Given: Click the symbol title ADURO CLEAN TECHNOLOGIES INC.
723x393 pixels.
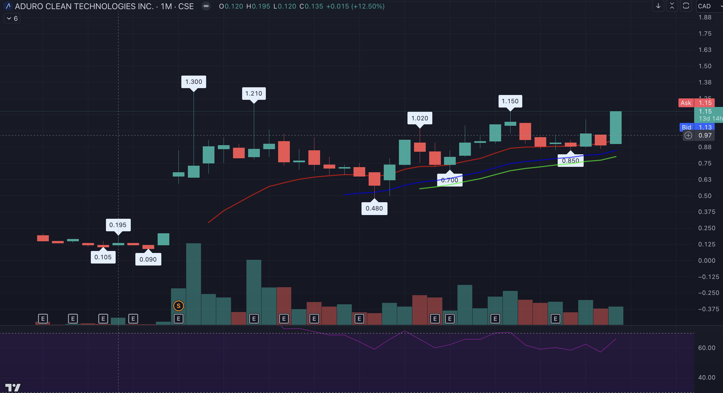Looking at the screenshot, I should 84,6.
